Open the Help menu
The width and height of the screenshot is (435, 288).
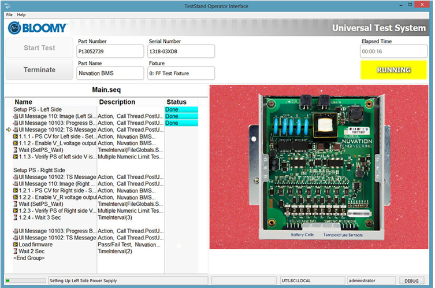pyautogui.click(x=21, y=14)
